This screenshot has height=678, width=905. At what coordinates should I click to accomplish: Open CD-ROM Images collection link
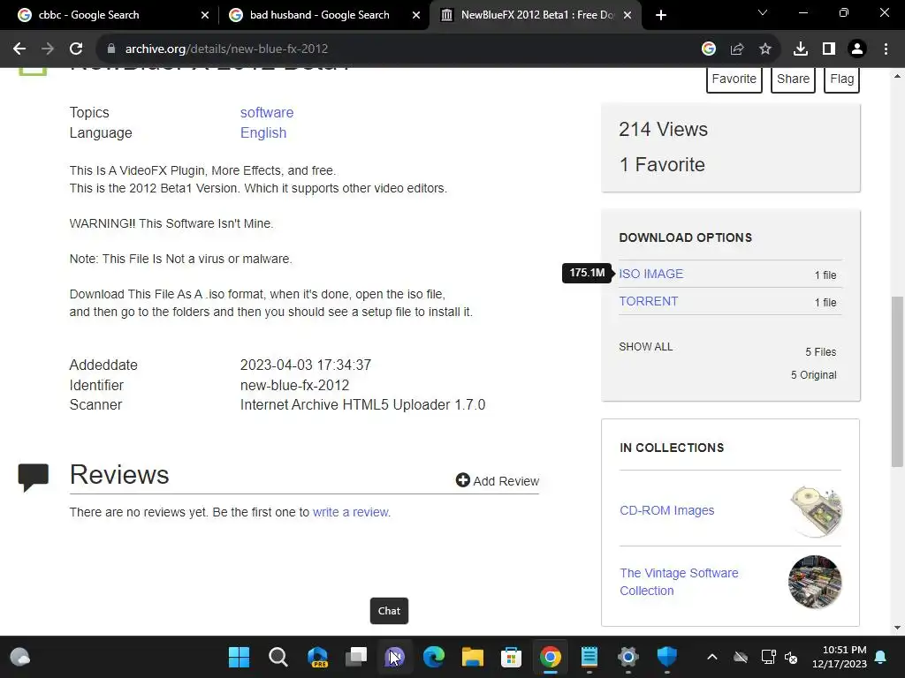666,510
